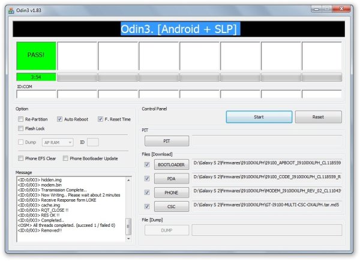Enable the Re-Partition checkbox
Viewport: 360px width, 261px height.
(20, 119)
